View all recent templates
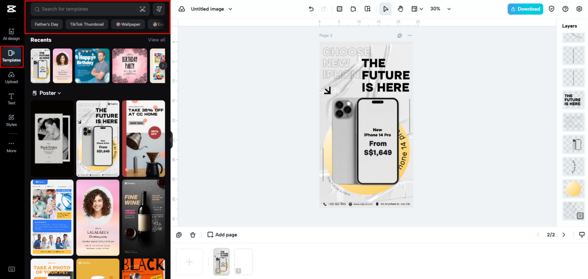The height and width of the screenshot is (279, 588). 157,40
